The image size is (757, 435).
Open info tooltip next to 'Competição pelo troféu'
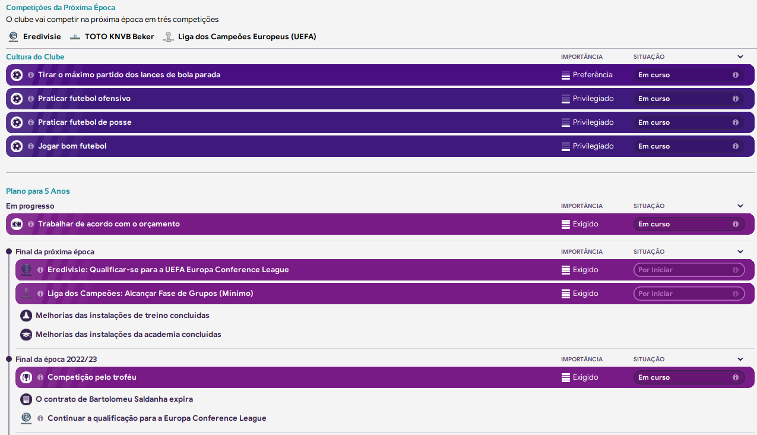(x=40, y=377)
